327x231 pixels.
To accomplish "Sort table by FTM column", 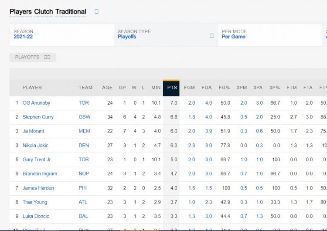I will pos(292,88).
